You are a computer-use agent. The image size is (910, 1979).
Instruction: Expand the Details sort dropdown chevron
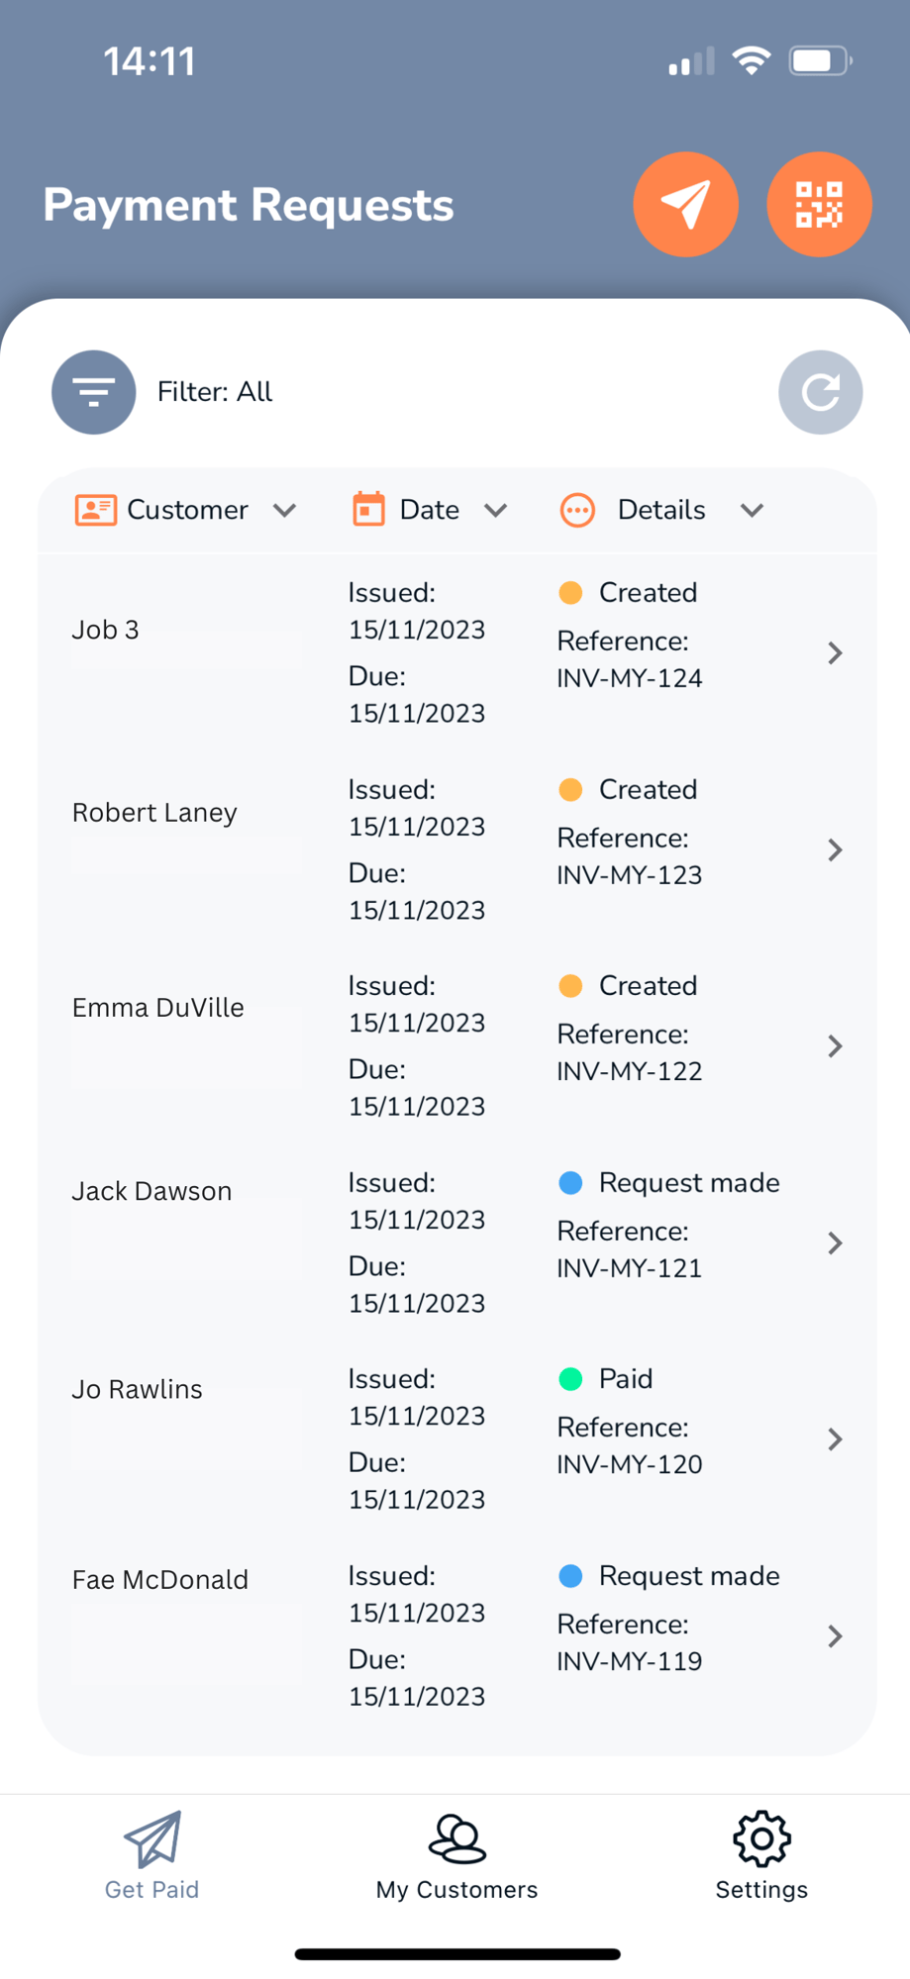pos(753,510)
